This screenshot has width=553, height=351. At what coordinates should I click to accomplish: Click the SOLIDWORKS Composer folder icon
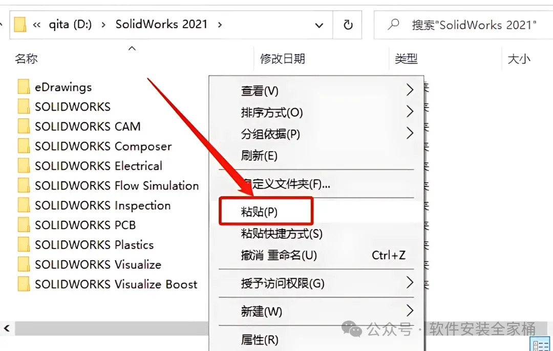tap(24, 146)
